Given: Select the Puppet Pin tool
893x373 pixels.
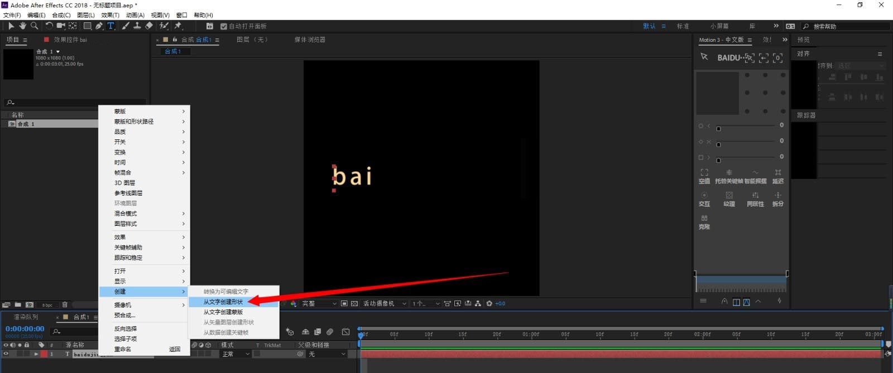Looking at the screenshot, I should pyautogui.click(x=178, y=26).
